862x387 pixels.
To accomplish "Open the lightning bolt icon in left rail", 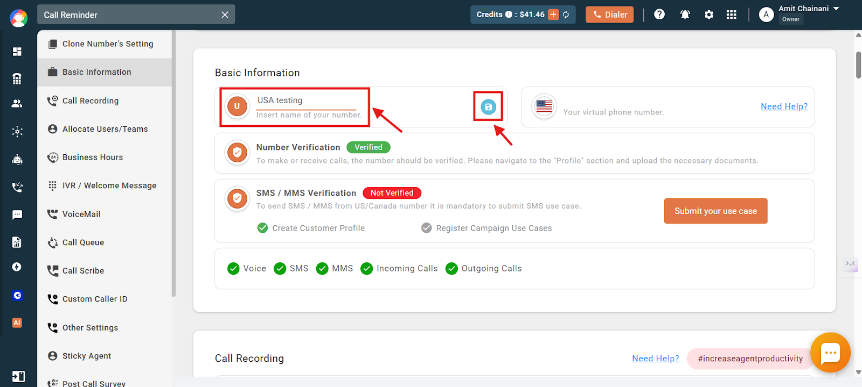I will pyautogui.click(x=17, y=267).
